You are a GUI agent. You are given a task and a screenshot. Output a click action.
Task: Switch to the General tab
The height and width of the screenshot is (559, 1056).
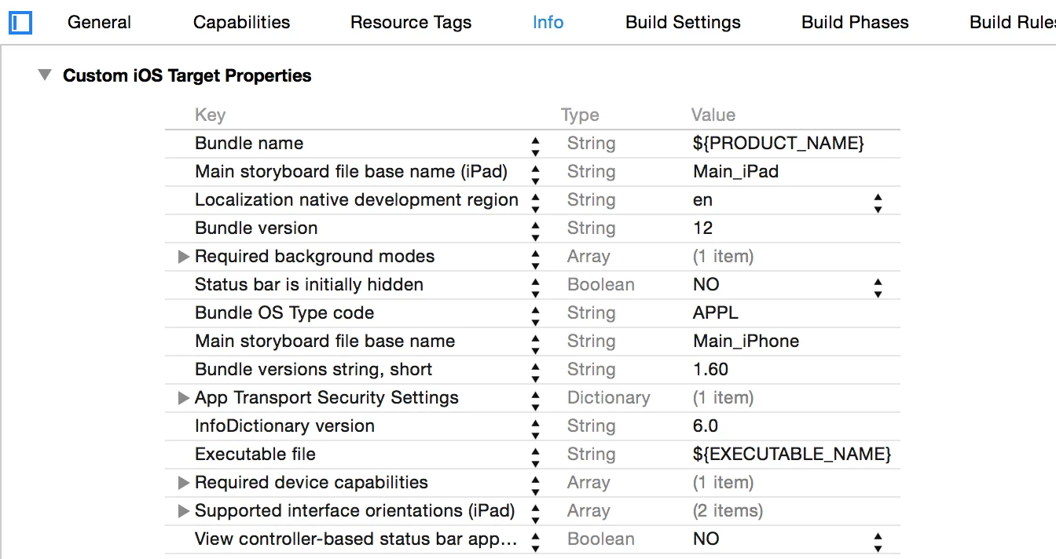coord(97,23)
